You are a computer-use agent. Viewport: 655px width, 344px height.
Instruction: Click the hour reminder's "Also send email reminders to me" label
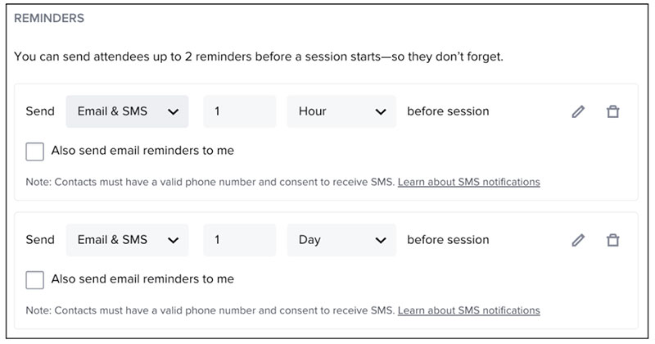point(142,151)
